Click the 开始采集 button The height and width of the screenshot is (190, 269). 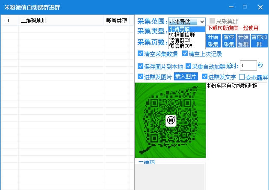click(x=213, y=41)
